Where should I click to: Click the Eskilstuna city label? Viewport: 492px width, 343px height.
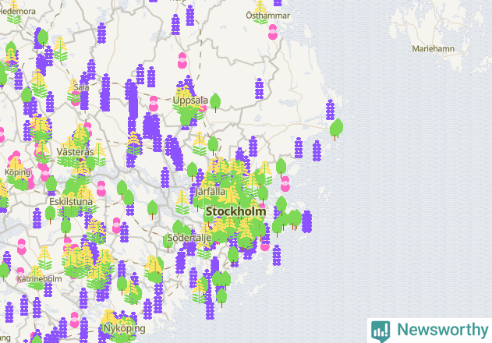(x=71, y=201)
